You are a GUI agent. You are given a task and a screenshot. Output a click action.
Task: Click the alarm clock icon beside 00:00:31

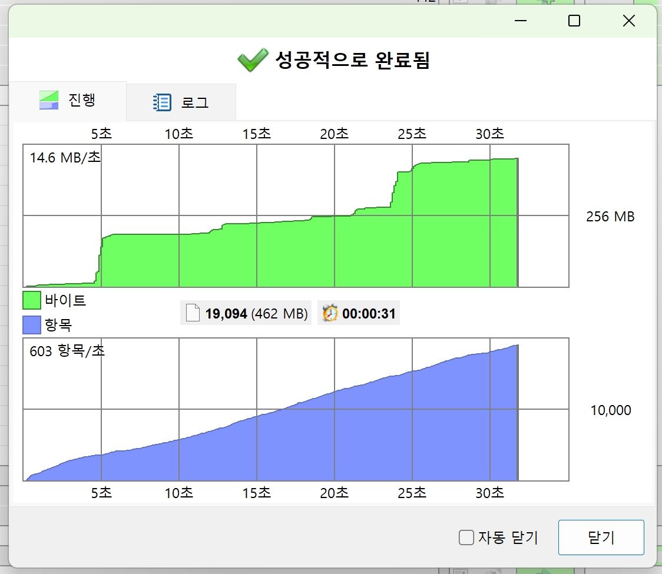(x=330, y=313)
